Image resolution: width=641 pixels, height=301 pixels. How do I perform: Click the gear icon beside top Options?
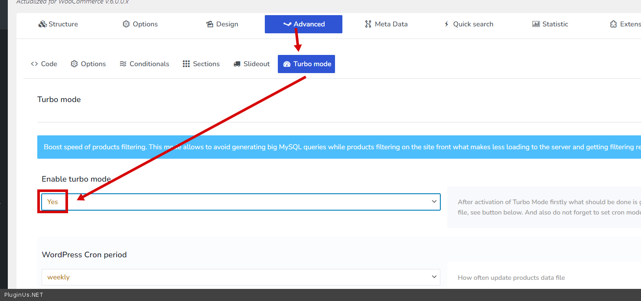coord(126,24)
